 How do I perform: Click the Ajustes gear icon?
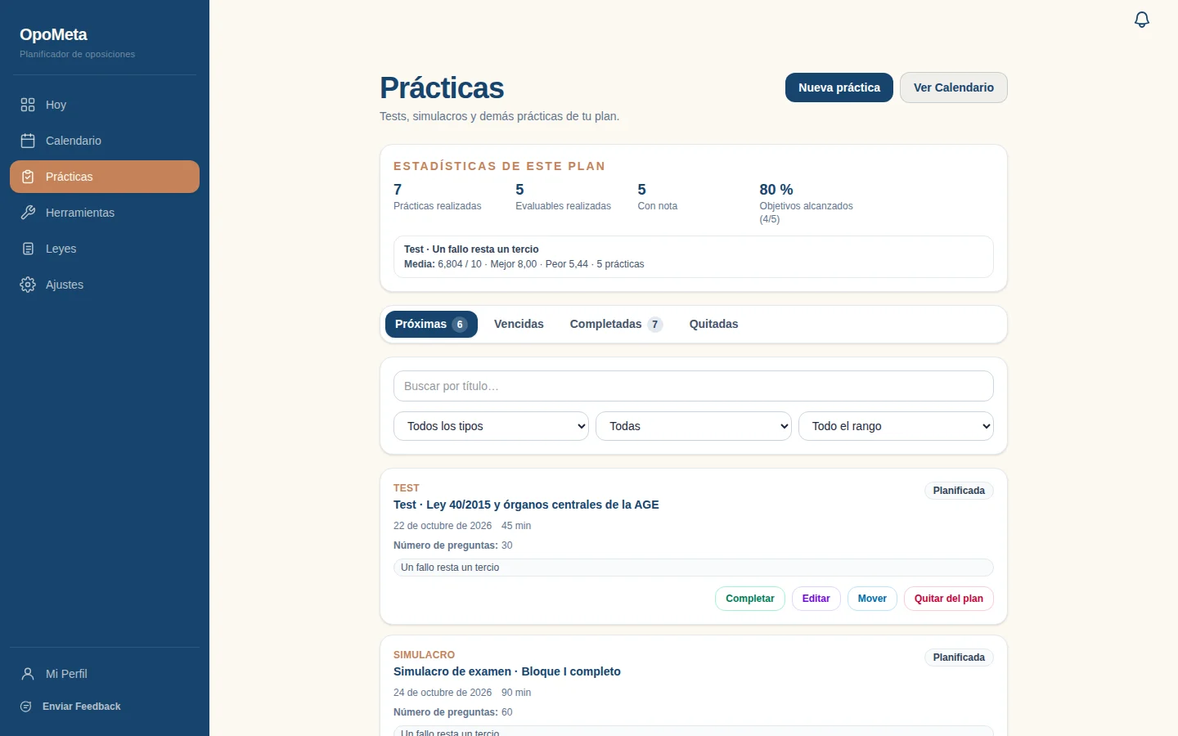point(28,285)
